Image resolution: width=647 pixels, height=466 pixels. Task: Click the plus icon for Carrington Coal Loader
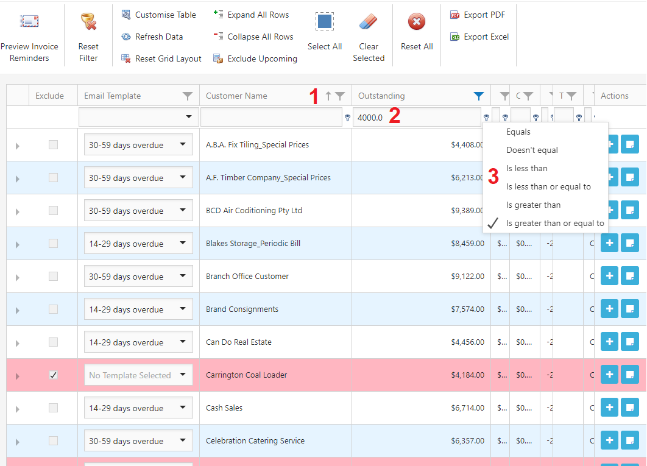609,375
